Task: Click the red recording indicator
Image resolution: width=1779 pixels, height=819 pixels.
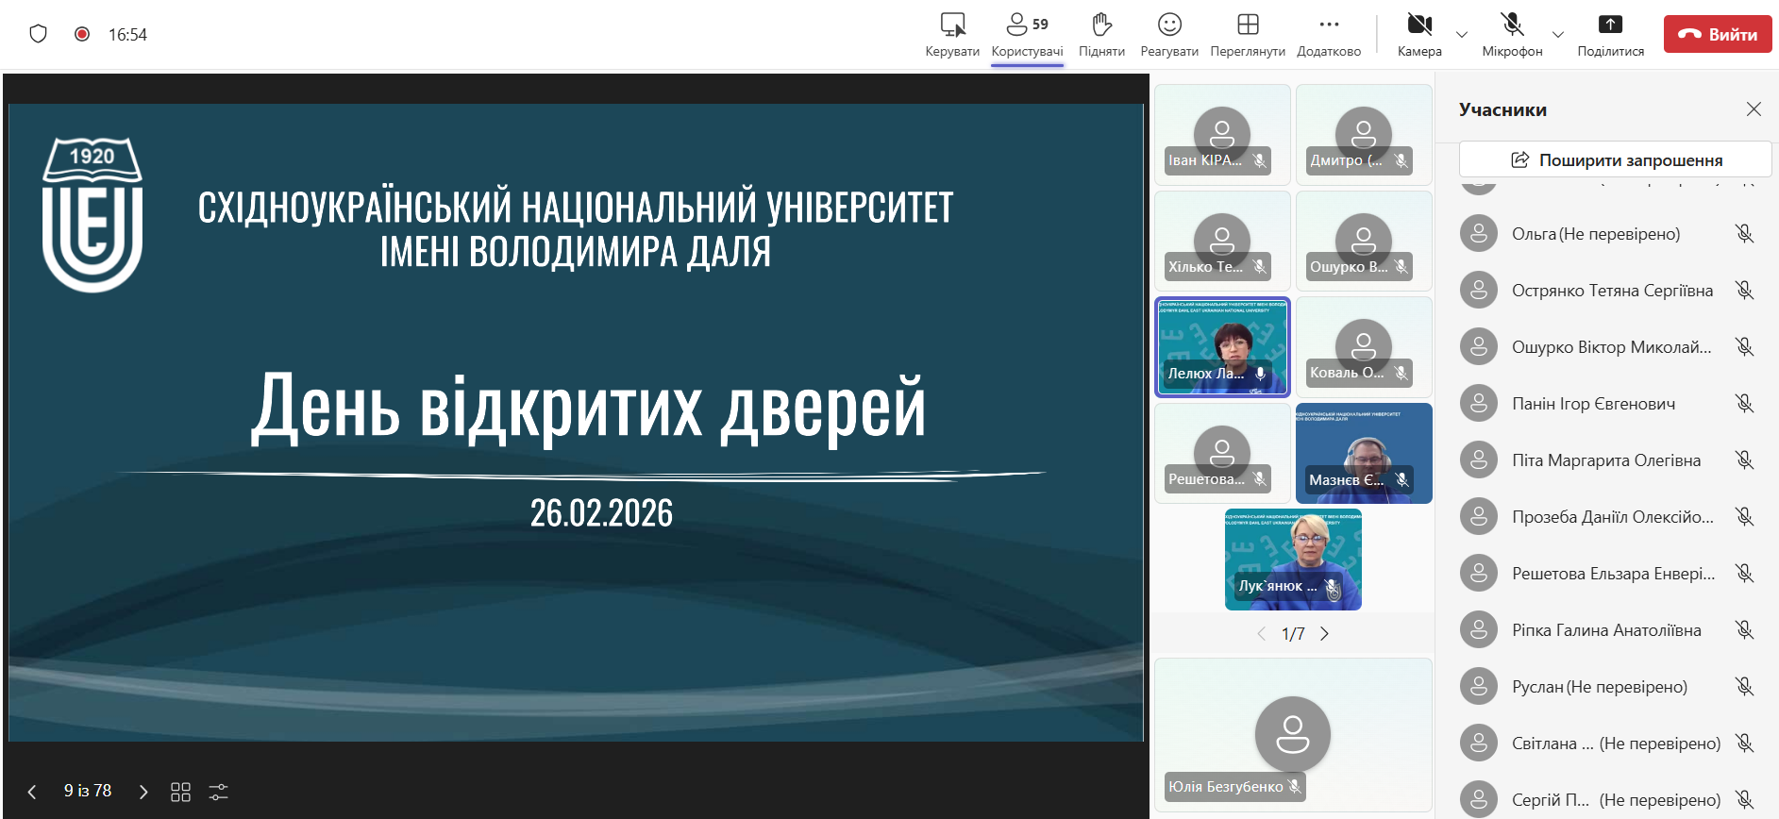Action: (x=82, y=34)
